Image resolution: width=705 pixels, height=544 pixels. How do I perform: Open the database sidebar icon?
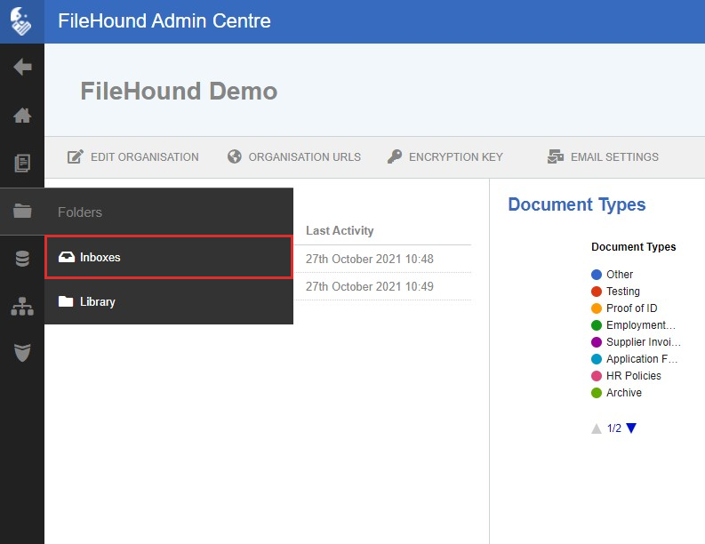coord(22,259)
